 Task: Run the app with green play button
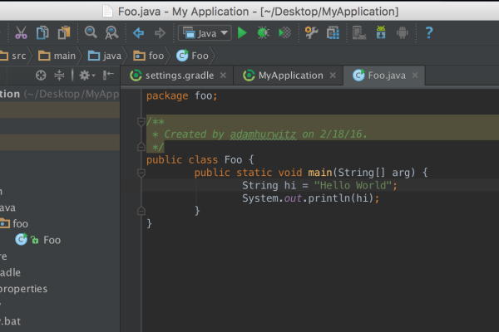tap(242, 33)
